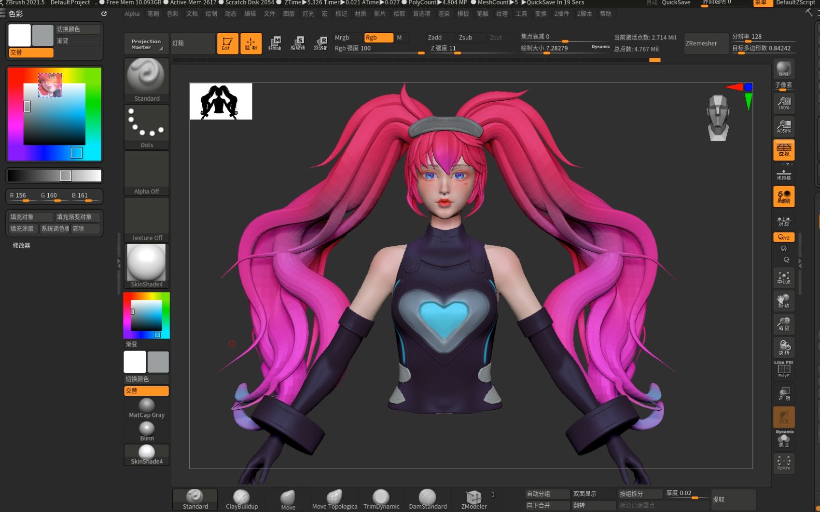
Task: Select the Rotate axis (旋转轴) tool
Action: point(321,43)
